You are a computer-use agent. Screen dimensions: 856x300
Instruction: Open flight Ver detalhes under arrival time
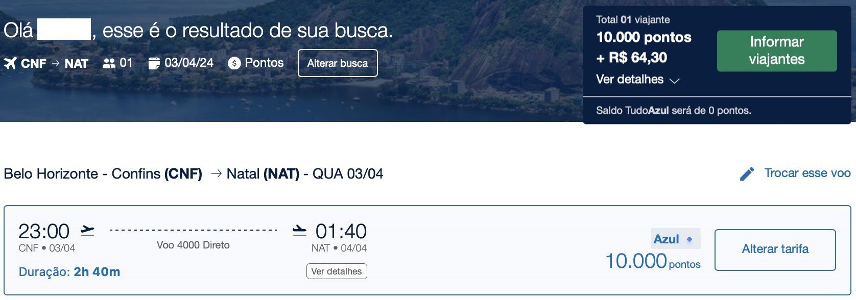click(x=337, y=271)
